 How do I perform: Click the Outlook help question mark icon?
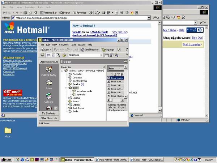click(119, 50)
